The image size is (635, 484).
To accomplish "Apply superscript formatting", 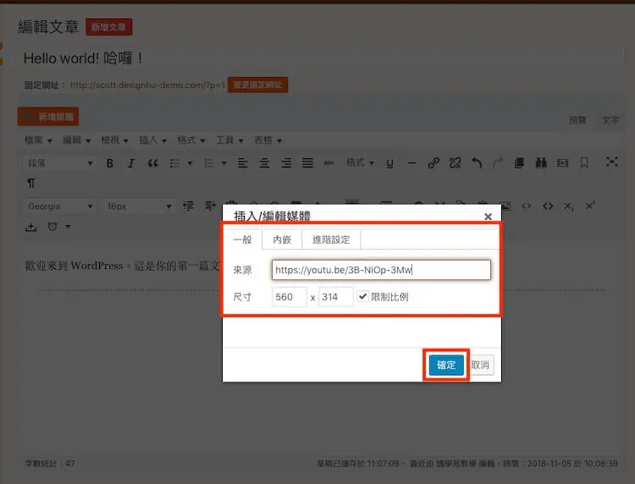I will tap(590, 206).
